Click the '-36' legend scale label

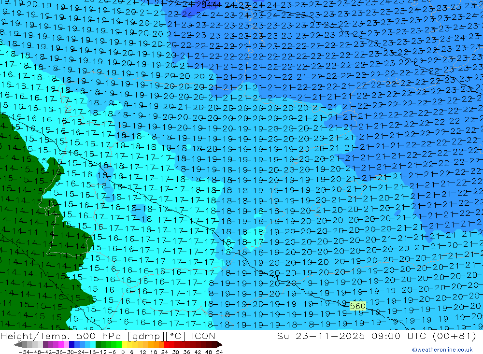coord(57,352)
